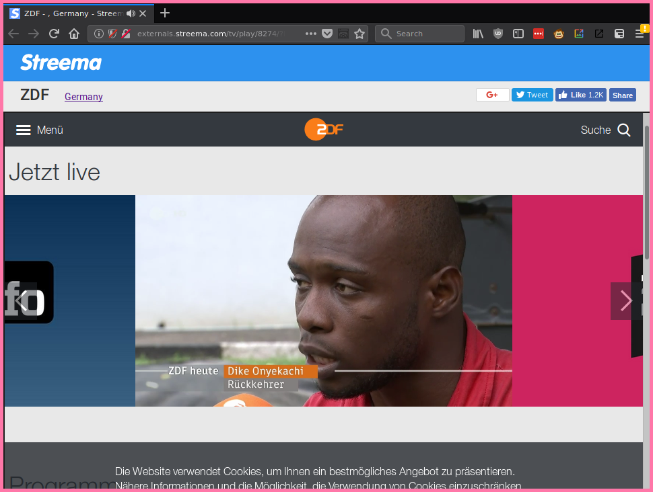Open the Firefox hamburger menu
The width and height of the screenshot is (653, 492).
tap(640, 34)
